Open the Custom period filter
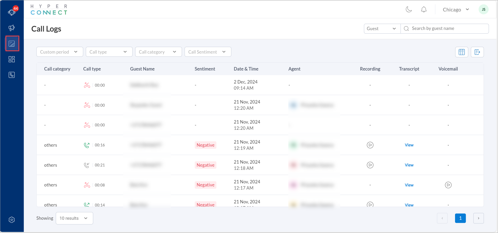 click(60, 52)
